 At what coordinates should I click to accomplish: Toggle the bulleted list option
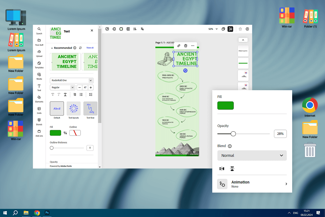click(81, 95)
